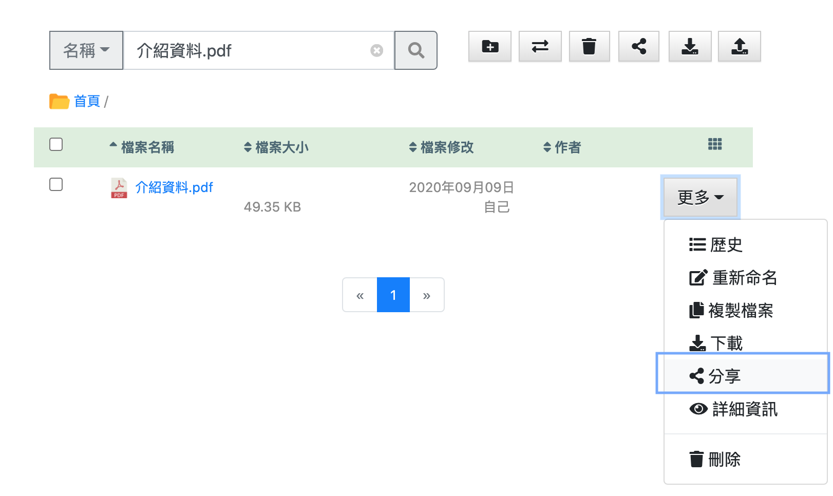
Task: Switch to grid view icon
Action: (x=714, y=144)
